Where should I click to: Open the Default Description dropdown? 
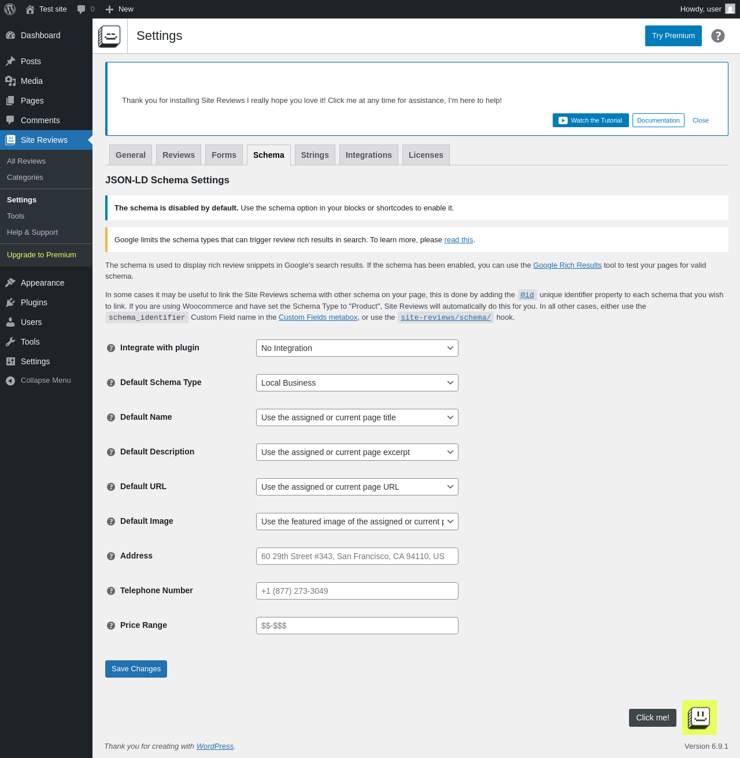(x=357, y=452)
